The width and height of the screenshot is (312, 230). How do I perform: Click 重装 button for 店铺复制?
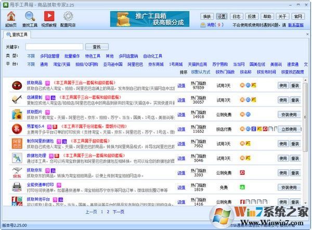coord(295,100)
